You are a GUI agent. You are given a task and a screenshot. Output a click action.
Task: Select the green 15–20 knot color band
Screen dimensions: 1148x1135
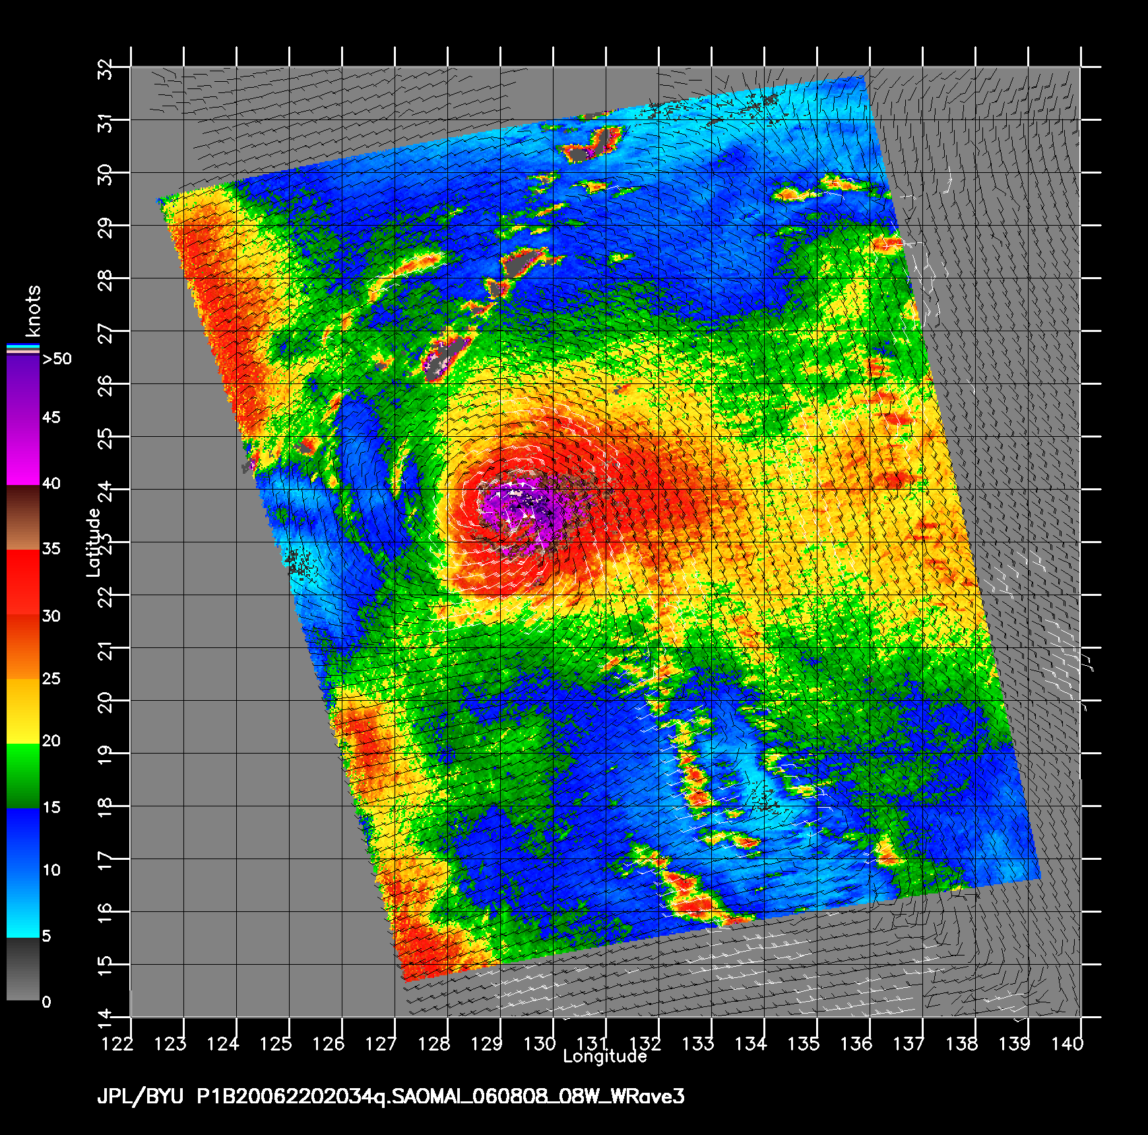tap(23, 776)
